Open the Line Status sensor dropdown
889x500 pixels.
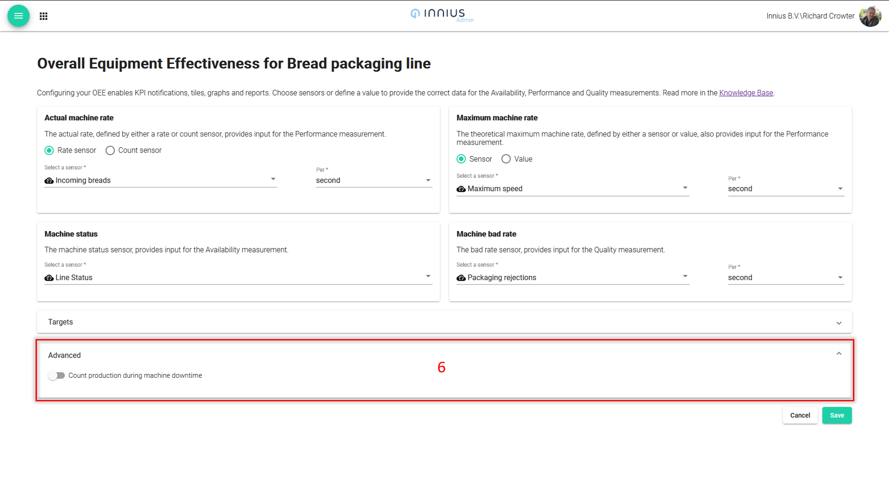[x=238, y=277]
